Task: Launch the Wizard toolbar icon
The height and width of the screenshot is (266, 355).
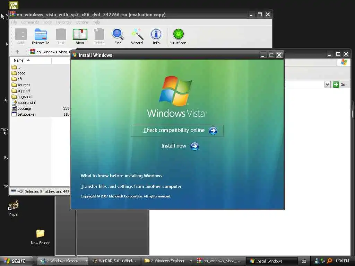Action: coord(137,37)
